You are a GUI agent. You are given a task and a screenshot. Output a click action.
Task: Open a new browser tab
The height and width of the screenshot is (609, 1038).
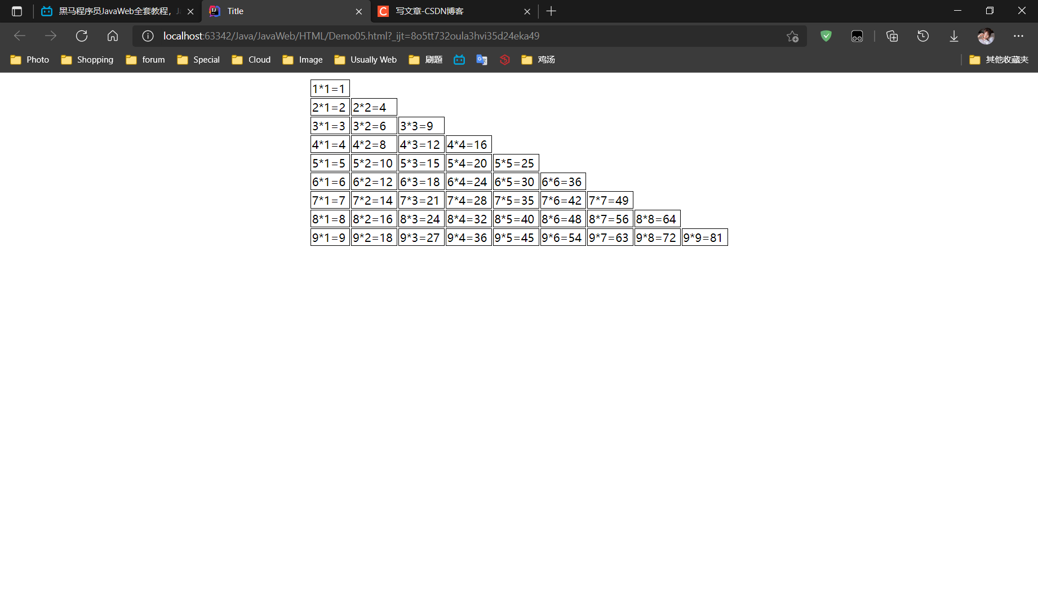pos(551,11)
